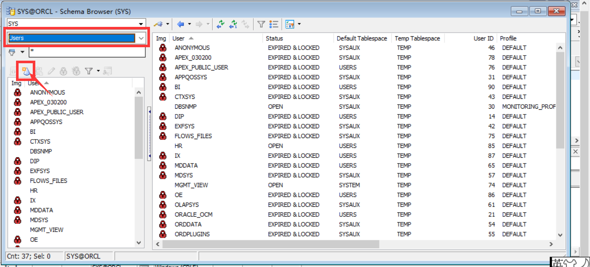Click right grid vertical scrollbar up arrow
Viewport: 590px width, 267px height.
[x=560, y=48]
